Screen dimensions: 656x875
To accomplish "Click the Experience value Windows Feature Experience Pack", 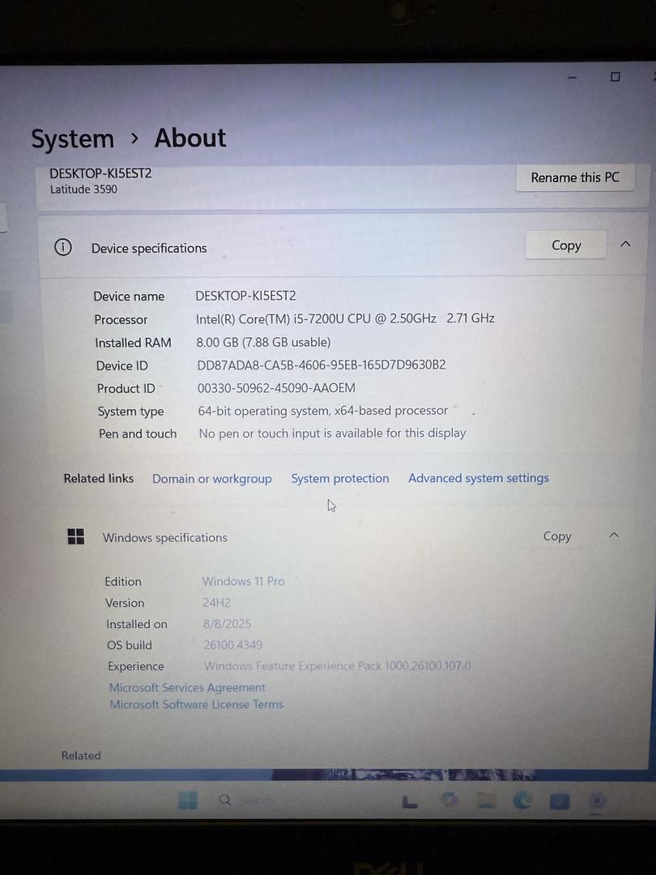I will 337,666.
